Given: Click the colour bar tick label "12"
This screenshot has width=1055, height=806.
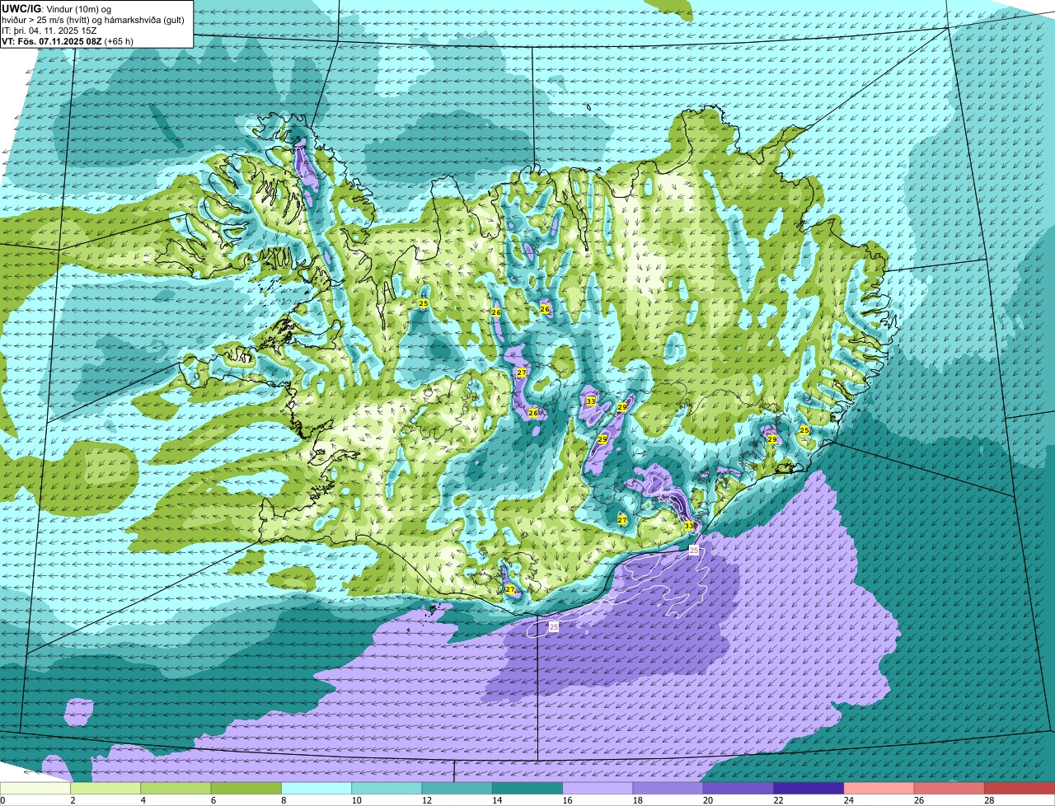Looking at the screenshot, I should [x=426, y=800].
